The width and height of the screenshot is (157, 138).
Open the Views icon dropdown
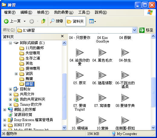click(x=93, y=21)
